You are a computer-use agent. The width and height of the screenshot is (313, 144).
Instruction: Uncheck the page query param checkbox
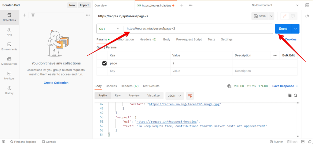(x=105, y=63)
